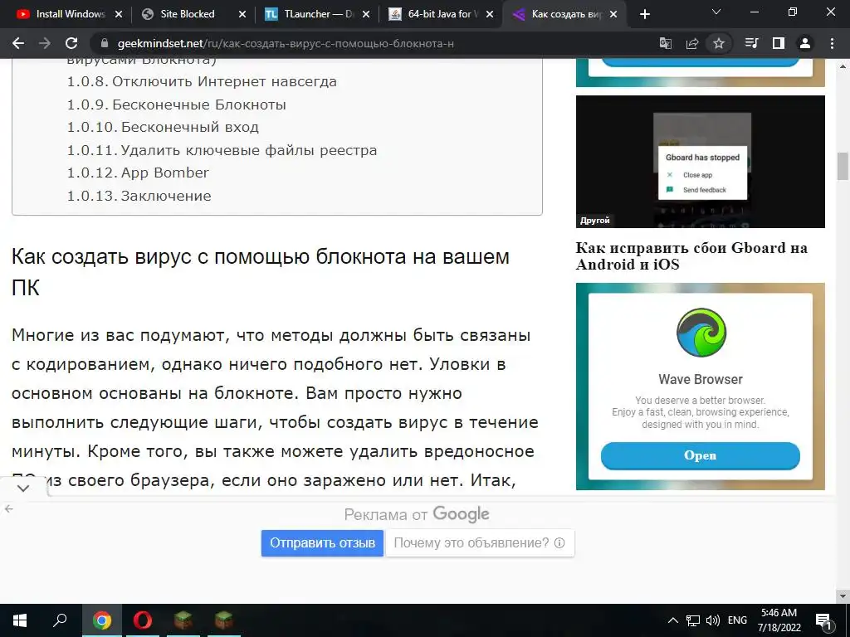This screenshot has width=850, height=637.
Task: Reload the geekmindset.net page
Action: click(71, 43)
